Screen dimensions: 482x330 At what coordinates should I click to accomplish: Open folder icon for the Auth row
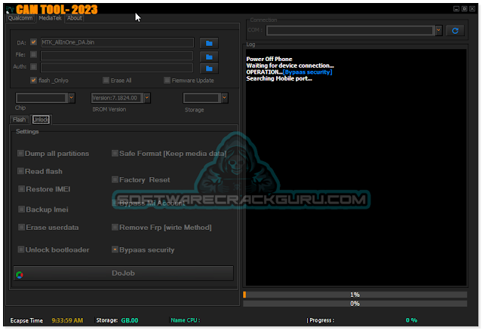tap(209, 68)
